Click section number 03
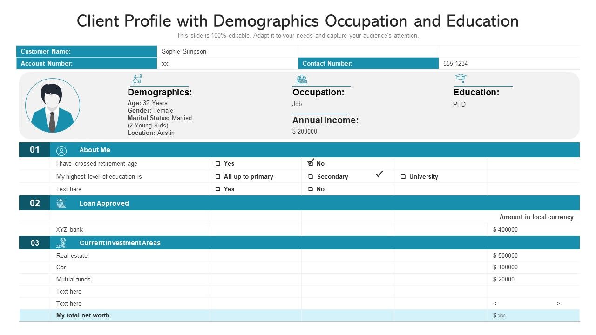The image size is (596, 335). tap(34, 242)
